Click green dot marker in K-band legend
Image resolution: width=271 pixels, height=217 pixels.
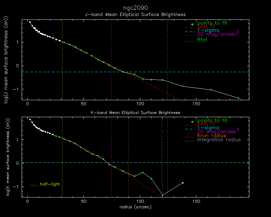coord(192,122)
